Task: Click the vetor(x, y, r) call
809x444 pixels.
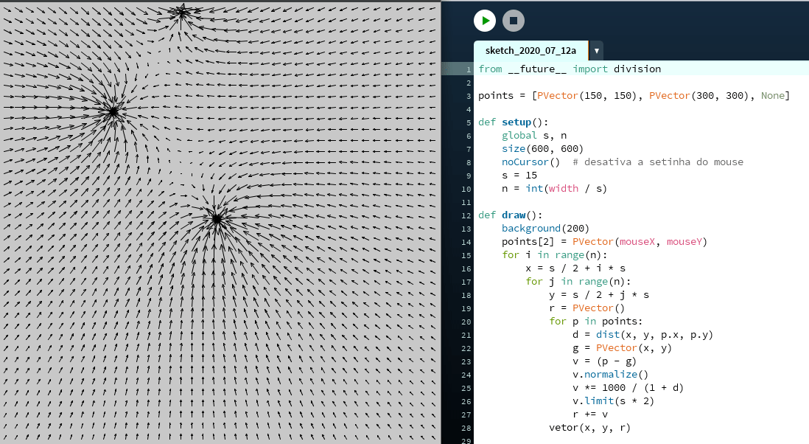Action: point(589,427)
